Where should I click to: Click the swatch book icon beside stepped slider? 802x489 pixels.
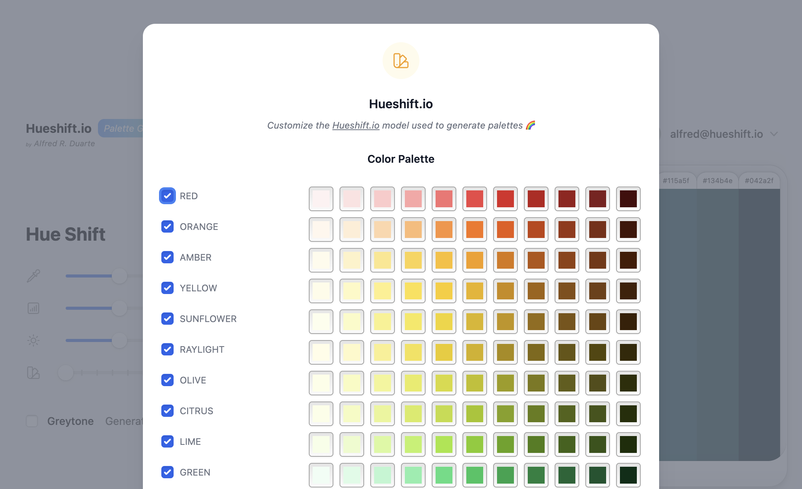33,372
